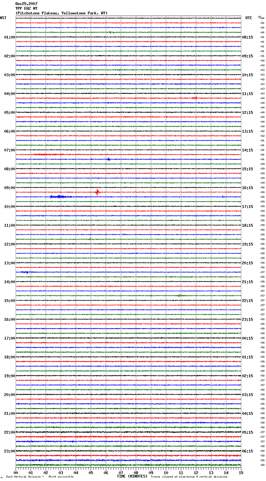Click the 01:00 MST time label
Screen dimensions: 266x481
(x=10, y=37)
